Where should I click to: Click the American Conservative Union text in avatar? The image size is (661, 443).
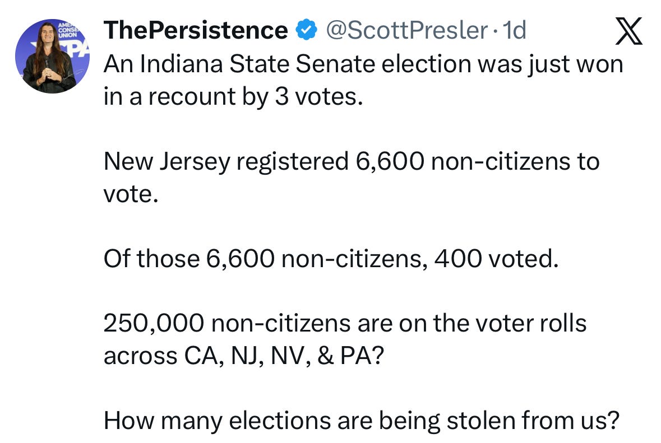pos(67,30)
